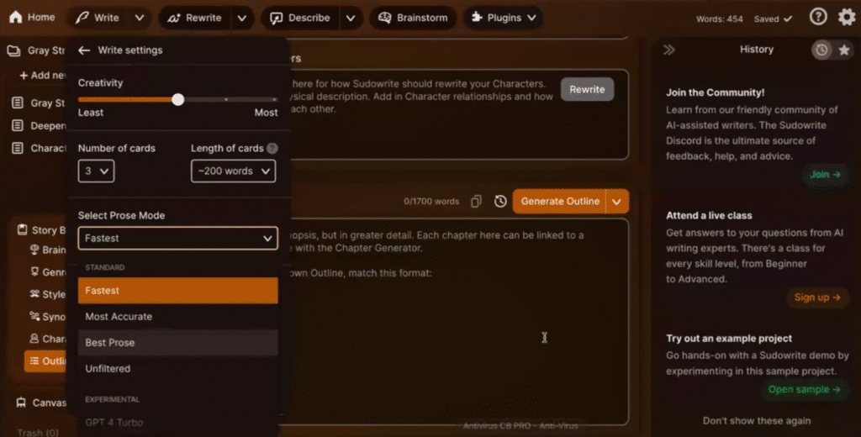The width and height of the screenshot is (861, 437).
Task: Click the Words: 454 counter
Action: tap(720, 18)
